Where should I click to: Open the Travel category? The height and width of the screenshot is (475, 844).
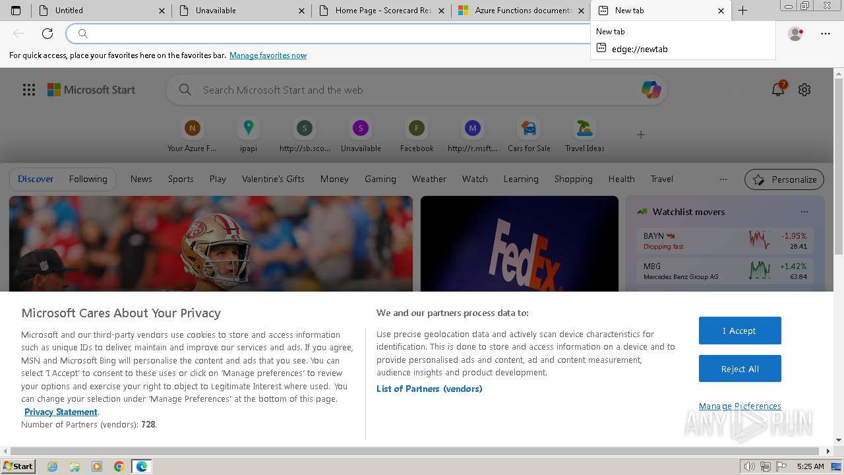click(x=662, y=179)
